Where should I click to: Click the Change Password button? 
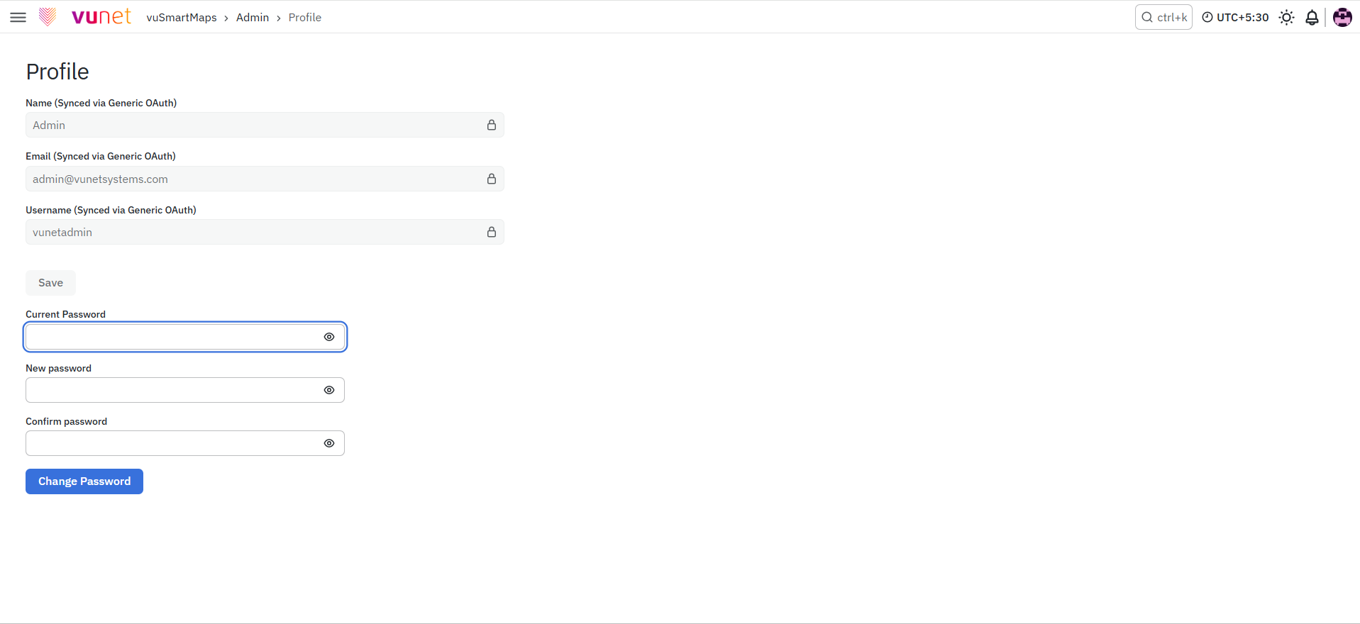coord(84,481)
